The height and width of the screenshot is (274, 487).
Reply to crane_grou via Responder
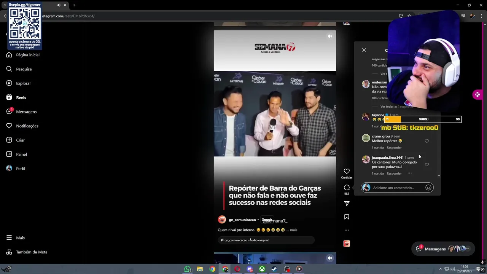tap(394, 148)
